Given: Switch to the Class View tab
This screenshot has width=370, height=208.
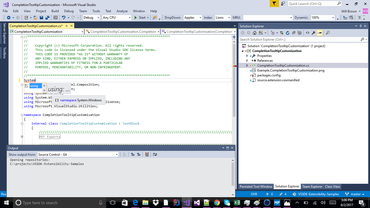Looking at the screenshot, I should [332, 186].
